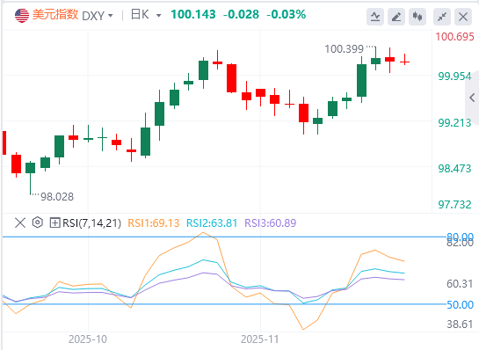479x350 pixels.
Task: Click the 100.399 high price marker
Action: coord(344,49)
